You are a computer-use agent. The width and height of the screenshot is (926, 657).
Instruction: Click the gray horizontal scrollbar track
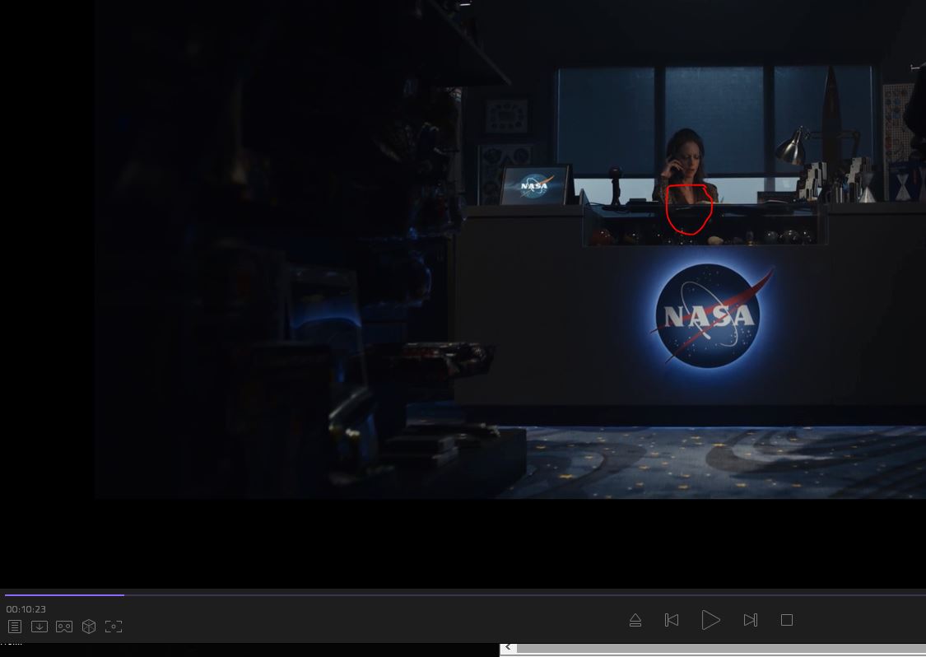[716, 649]
